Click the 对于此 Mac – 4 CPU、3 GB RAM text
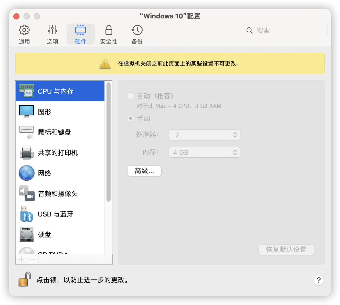 pyautogui.click(x=179, y=106)
